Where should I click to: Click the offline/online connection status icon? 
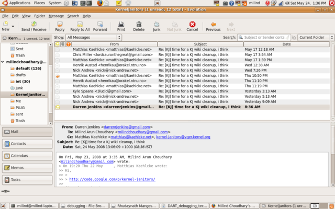5,191
